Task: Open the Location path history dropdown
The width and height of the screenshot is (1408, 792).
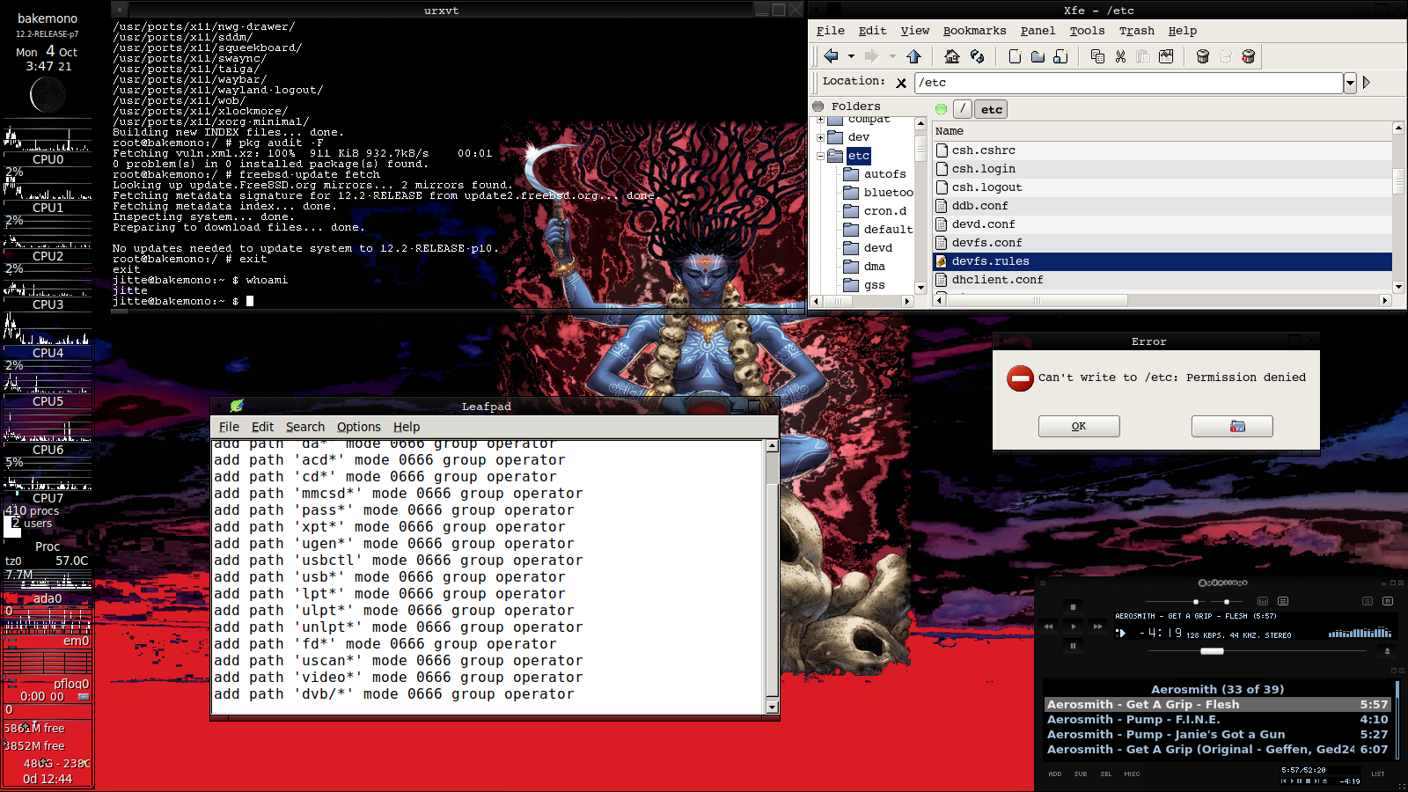Action: (1350, 83)
